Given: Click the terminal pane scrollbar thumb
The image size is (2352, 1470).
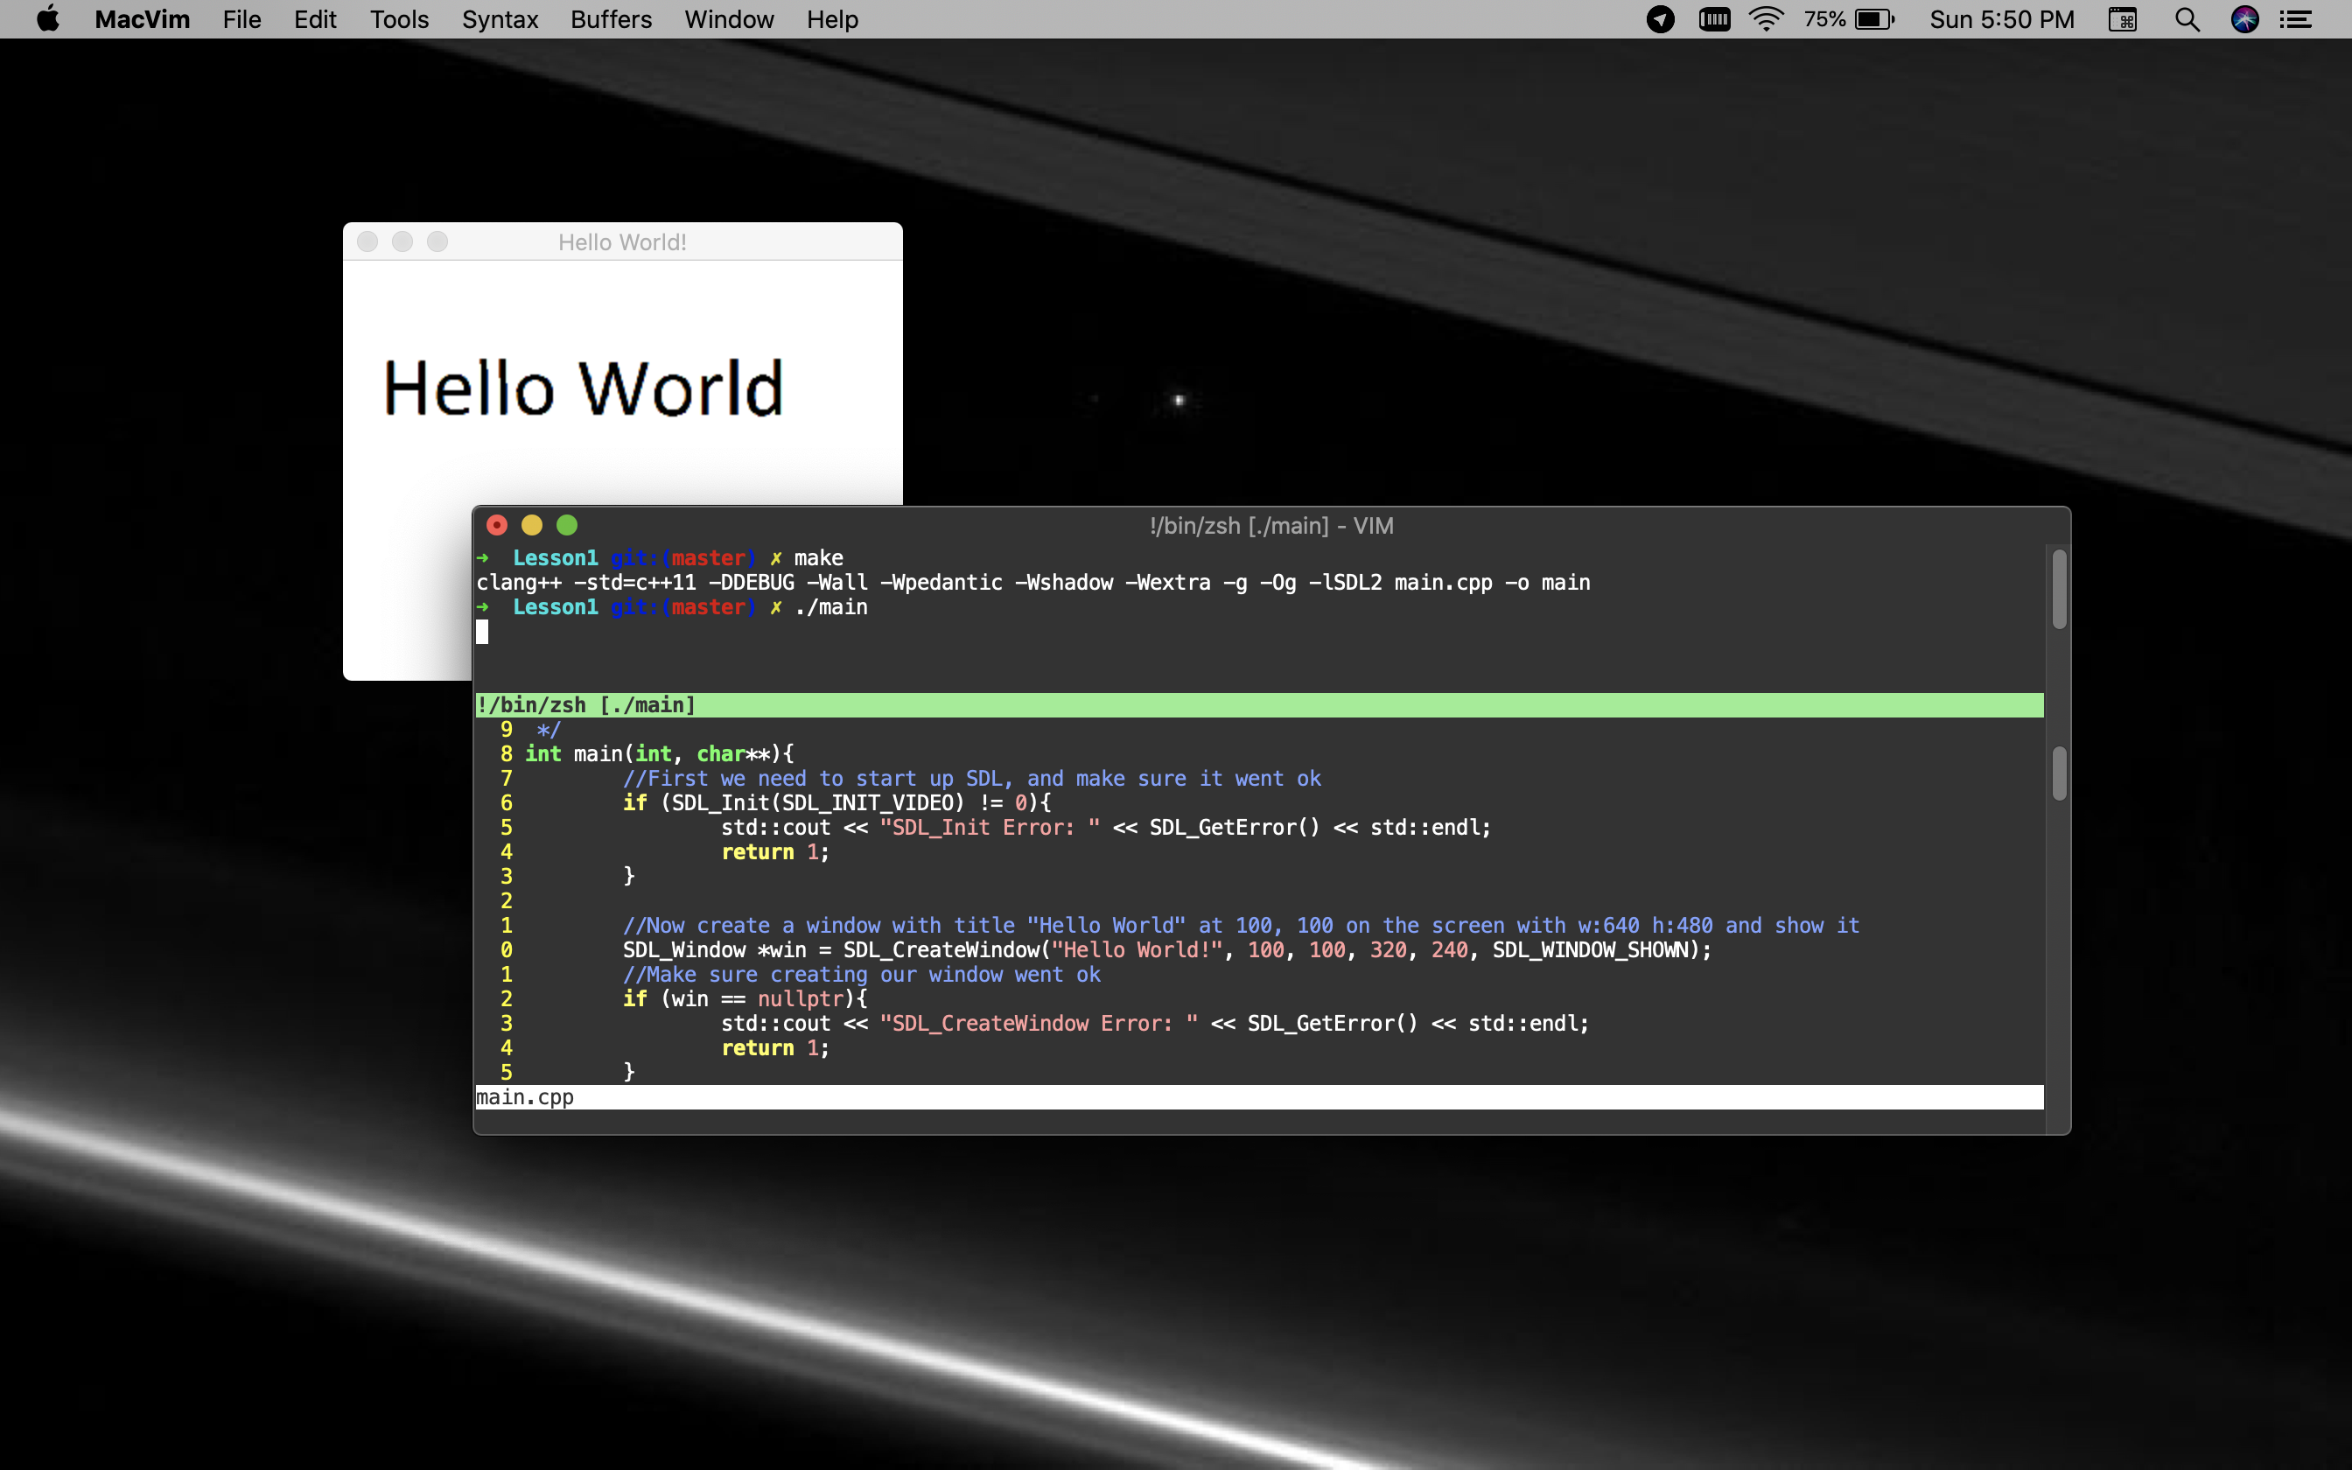Looking at the screenshot, I should (x=2059, y=589).
